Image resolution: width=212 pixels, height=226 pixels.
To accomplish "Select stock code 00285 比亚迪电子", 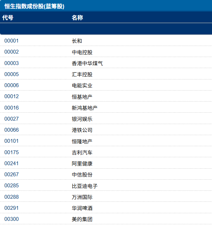I will click(11, 186).
